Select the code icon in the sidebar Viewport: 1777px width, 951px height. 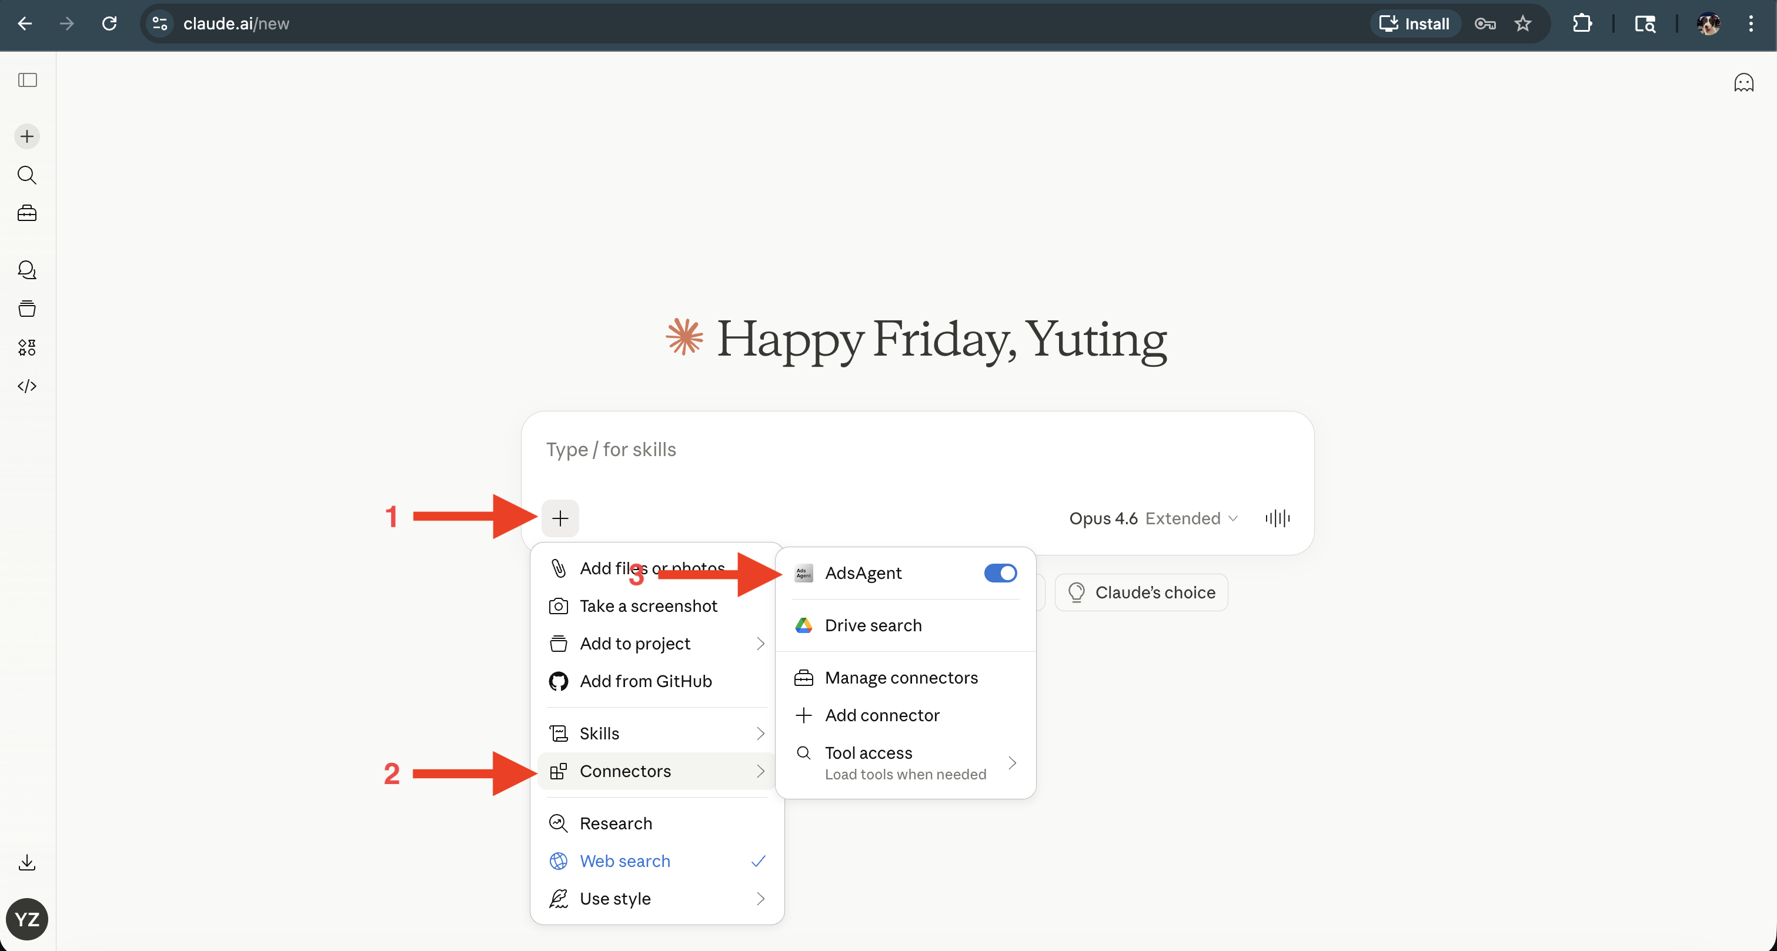click(26, 386)
